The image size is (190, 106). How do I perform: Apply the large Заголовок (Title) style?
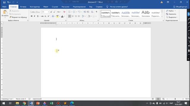point(146,14)
